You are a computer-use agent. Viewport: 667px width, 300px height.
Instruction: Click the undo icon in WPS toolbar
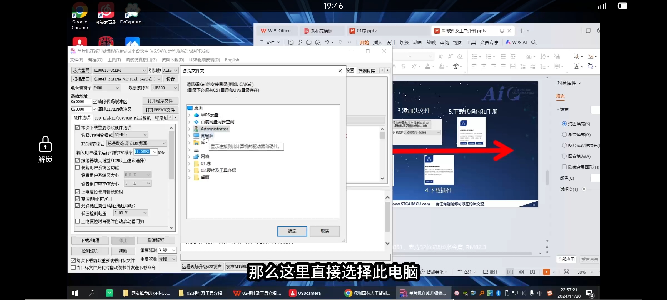click(327, 42)
